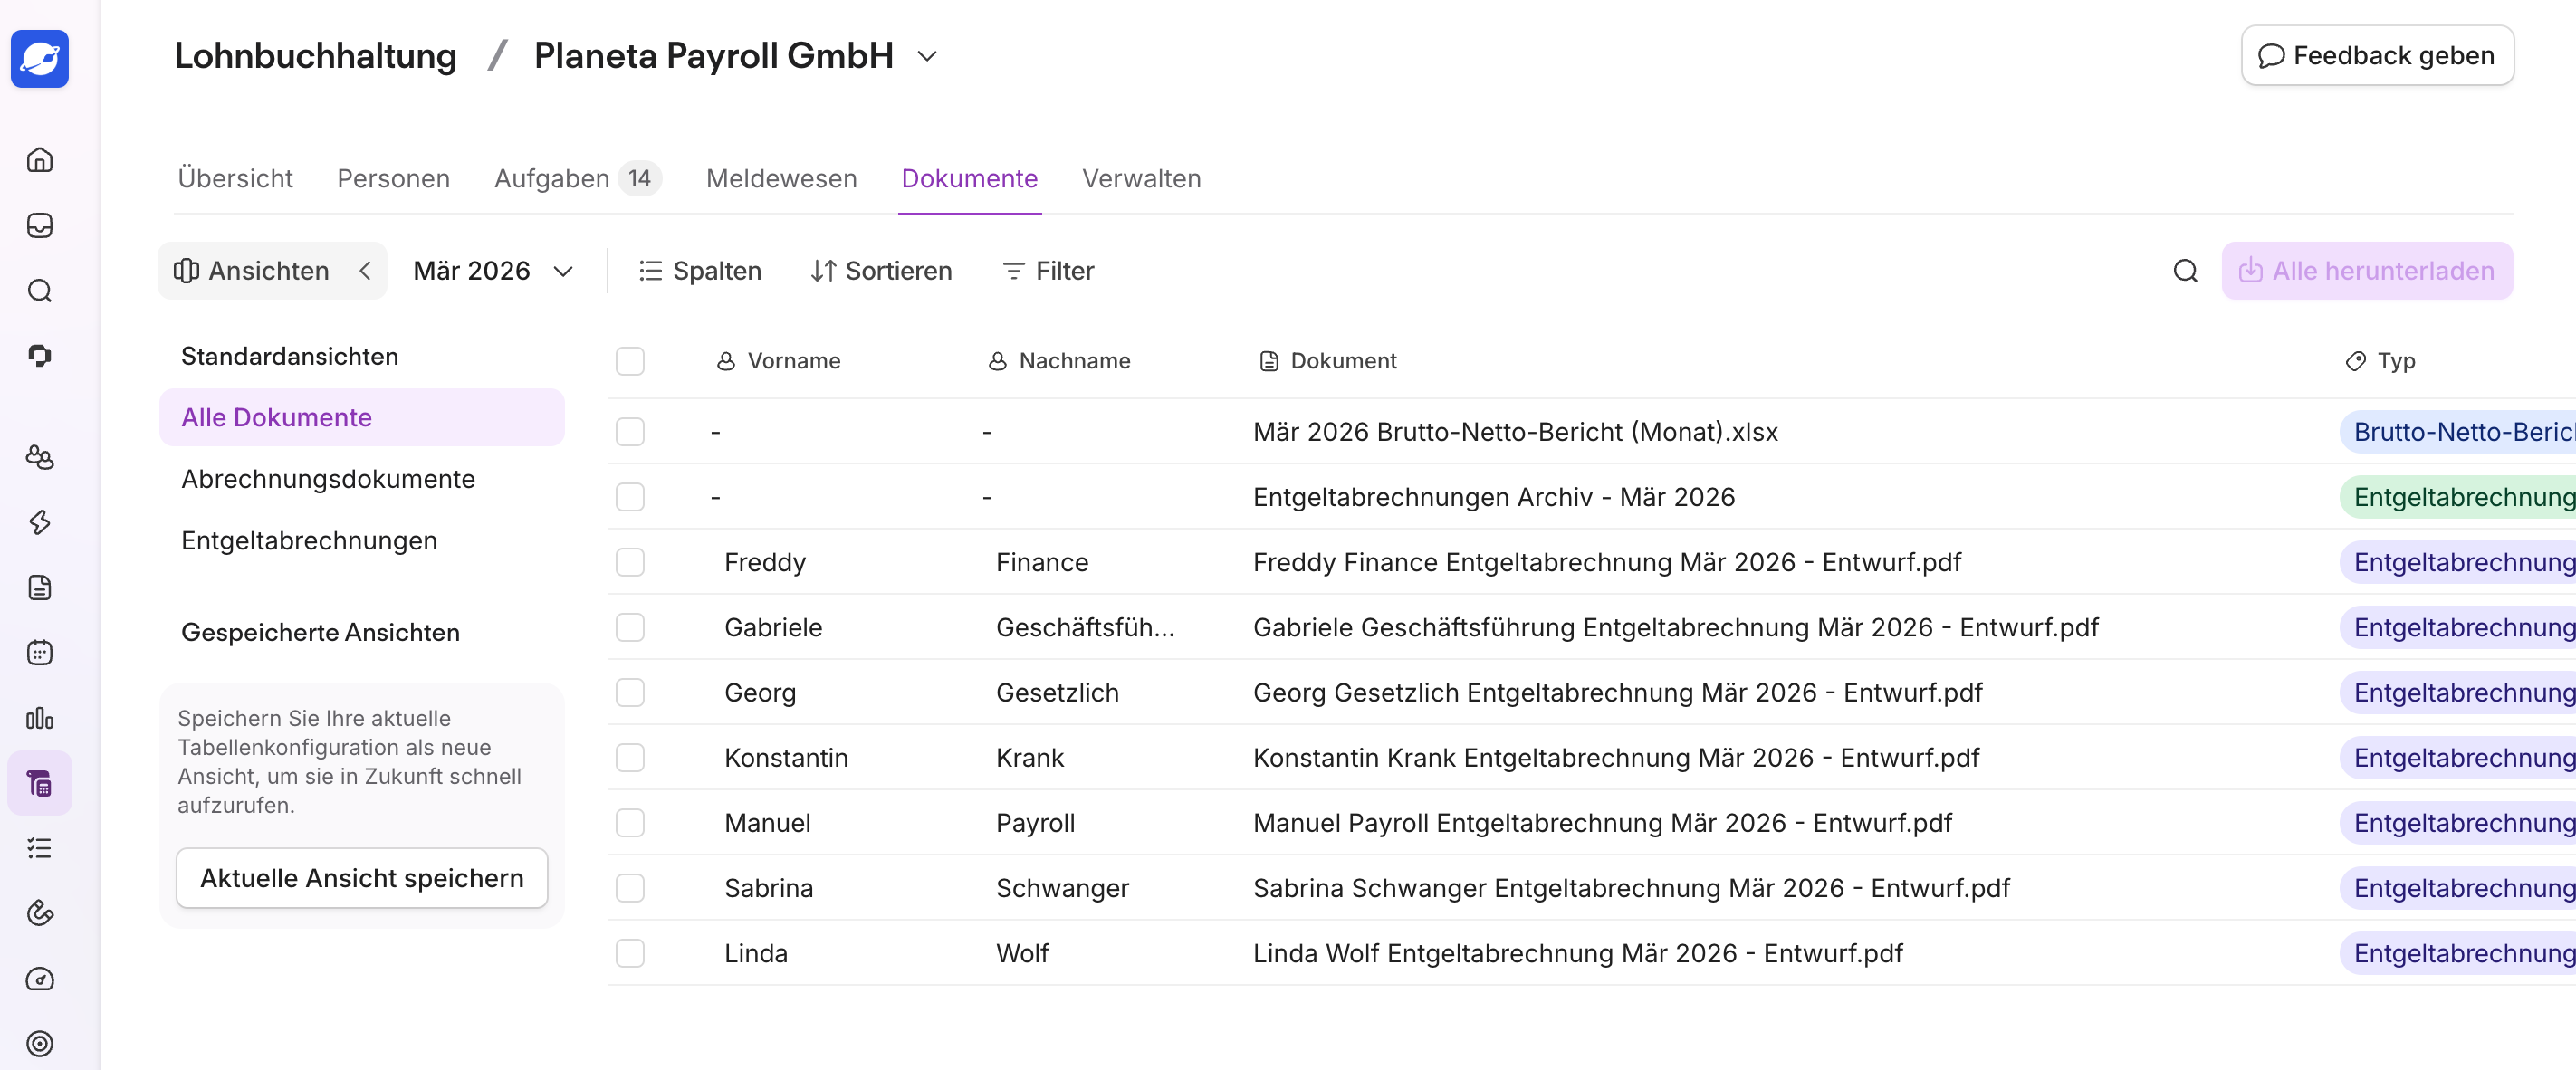Viewport: 2576px width, 1070px height.
Task: Select the active payroll calculator sidebar icon
Action: (x=40, y=783)
